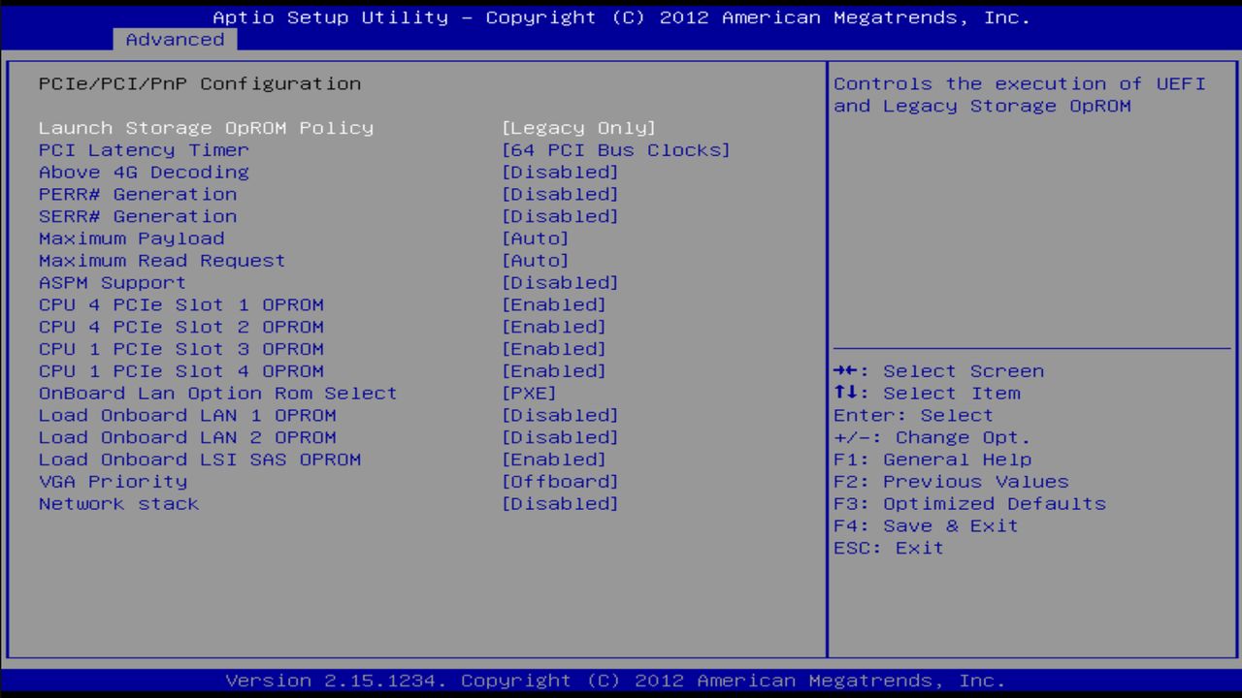Image resolution: width=1242 pixels, height=698 pixels.
Task: Click the Aptio Setup Utility title text
Action: [621, 17]
